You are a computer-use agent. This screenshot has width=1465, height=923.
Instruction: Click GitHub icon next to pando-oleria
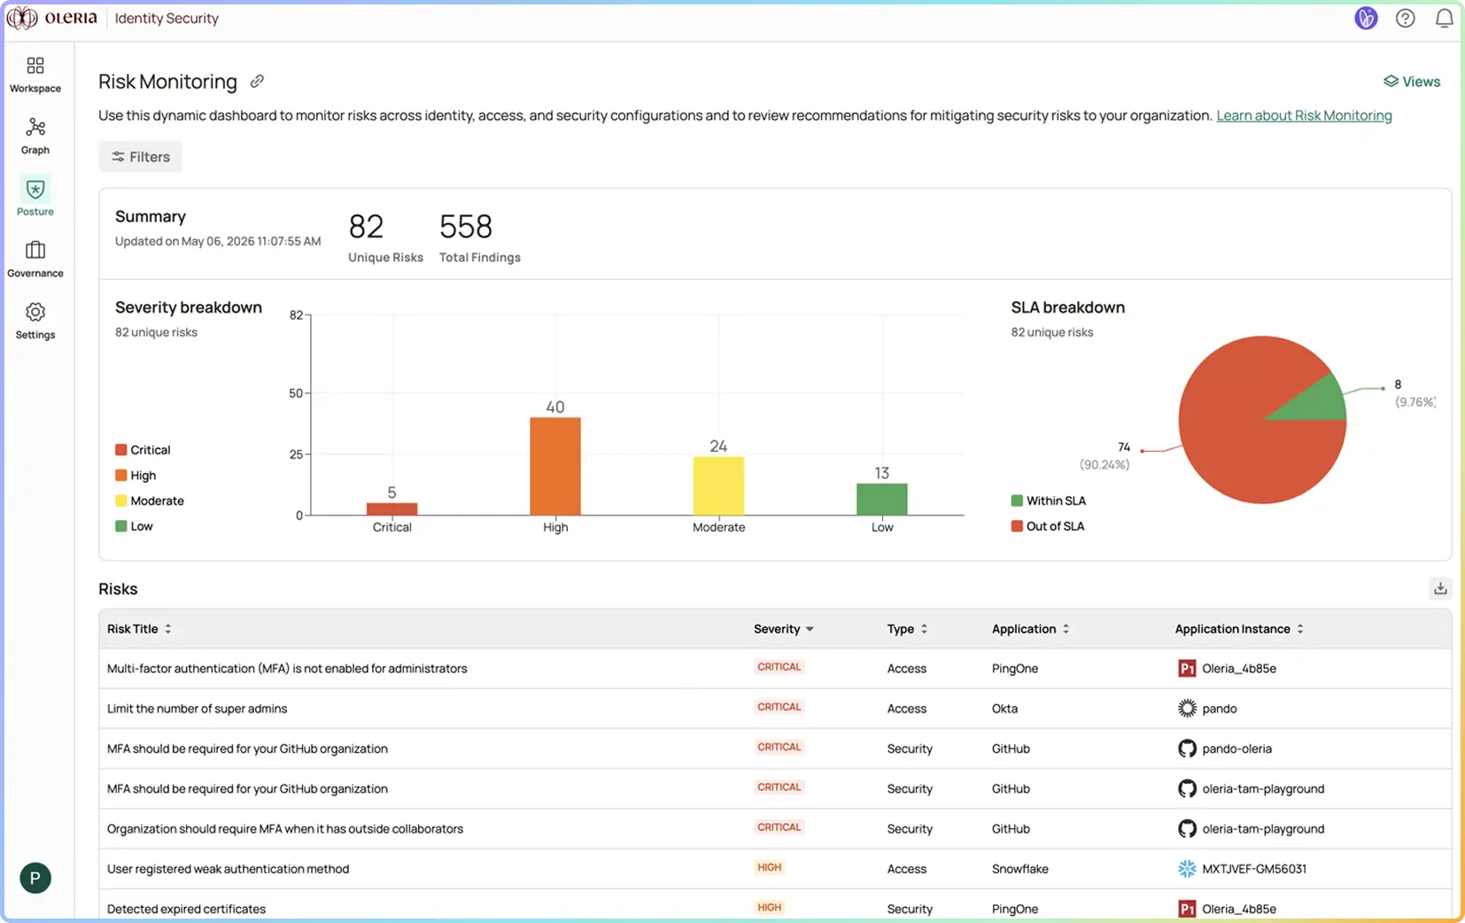click(x=1187, y=748)
